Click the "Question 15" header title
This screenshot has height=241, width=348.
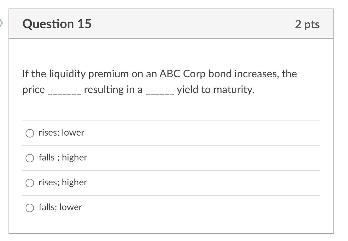click(x=57, y=24)
